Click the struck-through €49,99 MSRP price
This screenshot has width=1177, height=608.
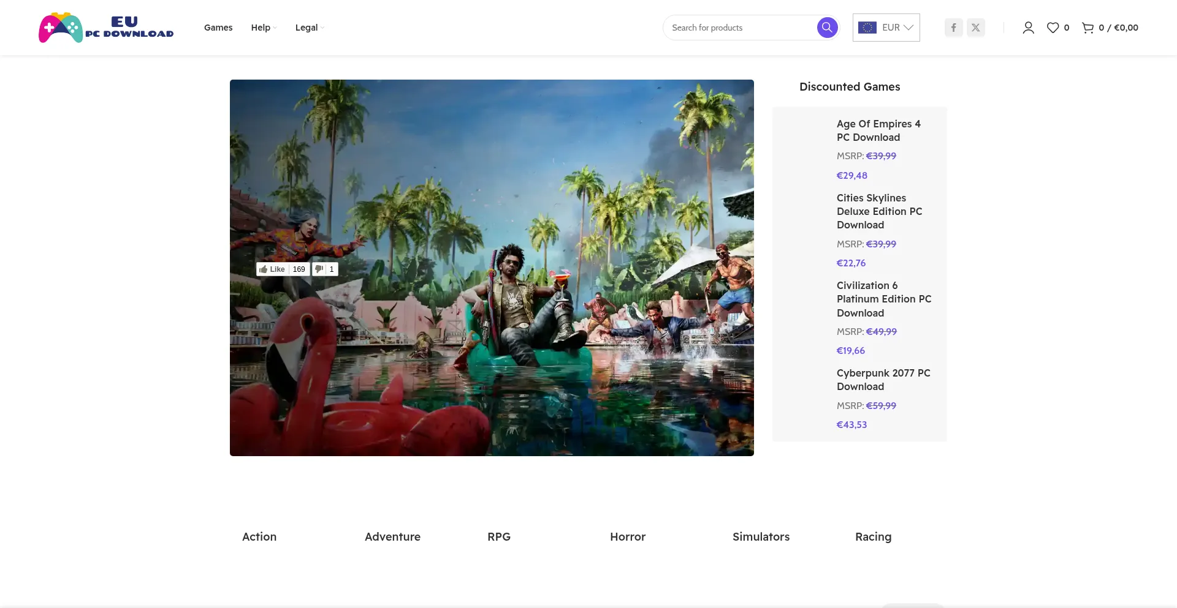882,331
